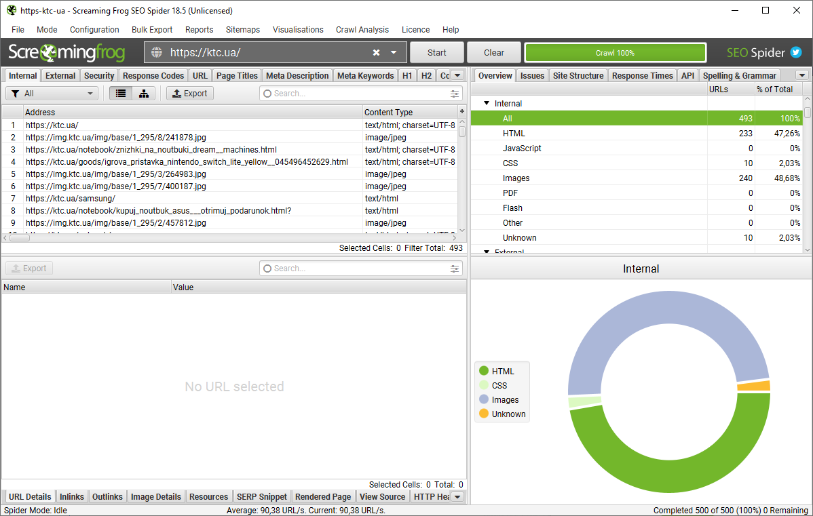
Task: Open the All filter dropdown
Action: pyautogui.click(x=52, y=94)
